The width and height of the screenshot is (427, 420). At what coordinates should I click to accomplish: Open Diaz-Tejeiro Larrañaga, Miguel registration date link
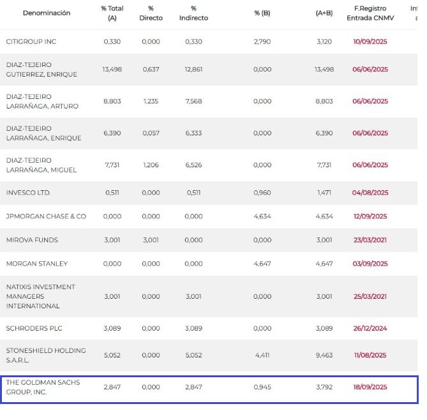[x=370, y=165]
